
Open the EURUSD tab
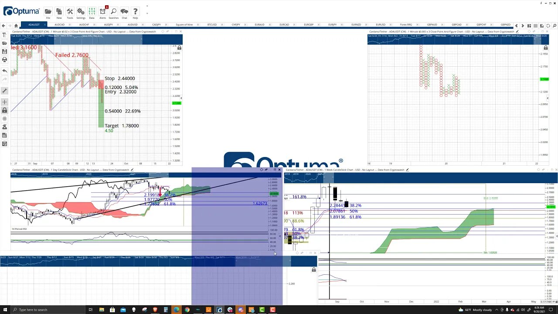click(x=380, y=25)
